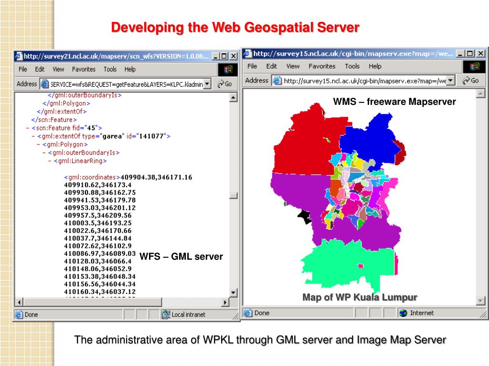Open View menu in survey21 window
Screen dimensions: 489x366
(58, 69)
